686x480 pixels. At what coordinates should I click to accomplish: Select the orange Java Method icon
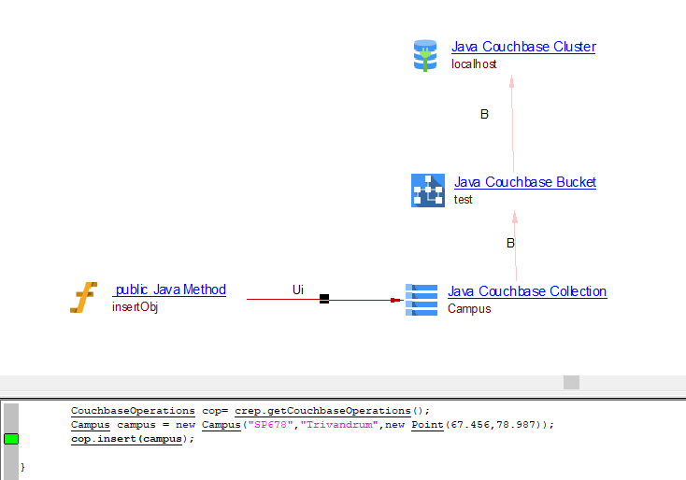click(x=84, y=298)
